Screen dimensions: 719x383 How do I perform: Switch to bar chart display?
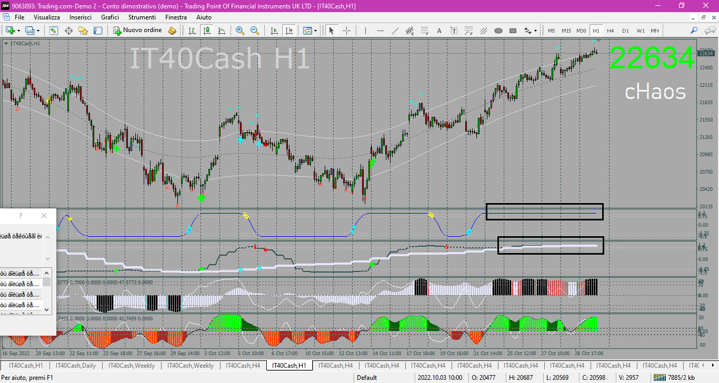tap(192, 31)
